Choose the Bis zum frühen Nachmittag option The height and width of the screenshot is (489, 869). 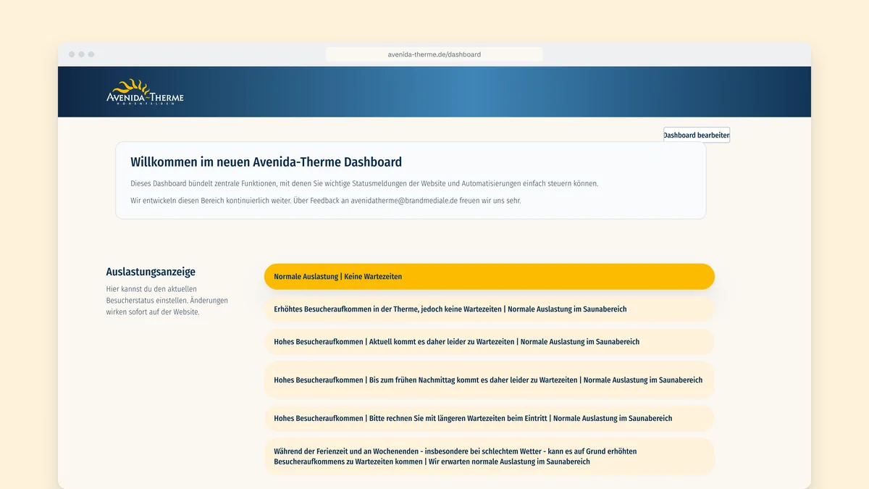coord(489,380)
